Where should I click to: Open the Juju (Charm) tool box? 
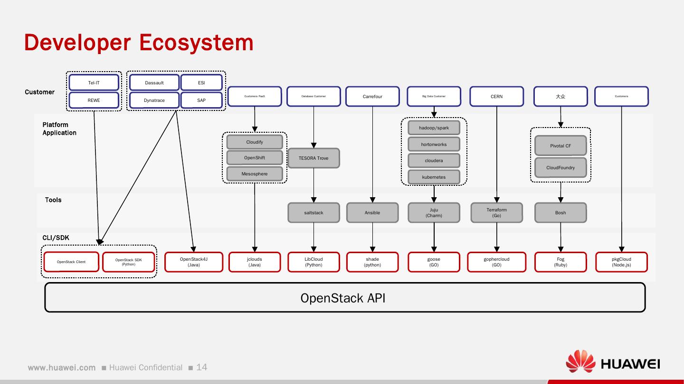click(x=433, y=212)
